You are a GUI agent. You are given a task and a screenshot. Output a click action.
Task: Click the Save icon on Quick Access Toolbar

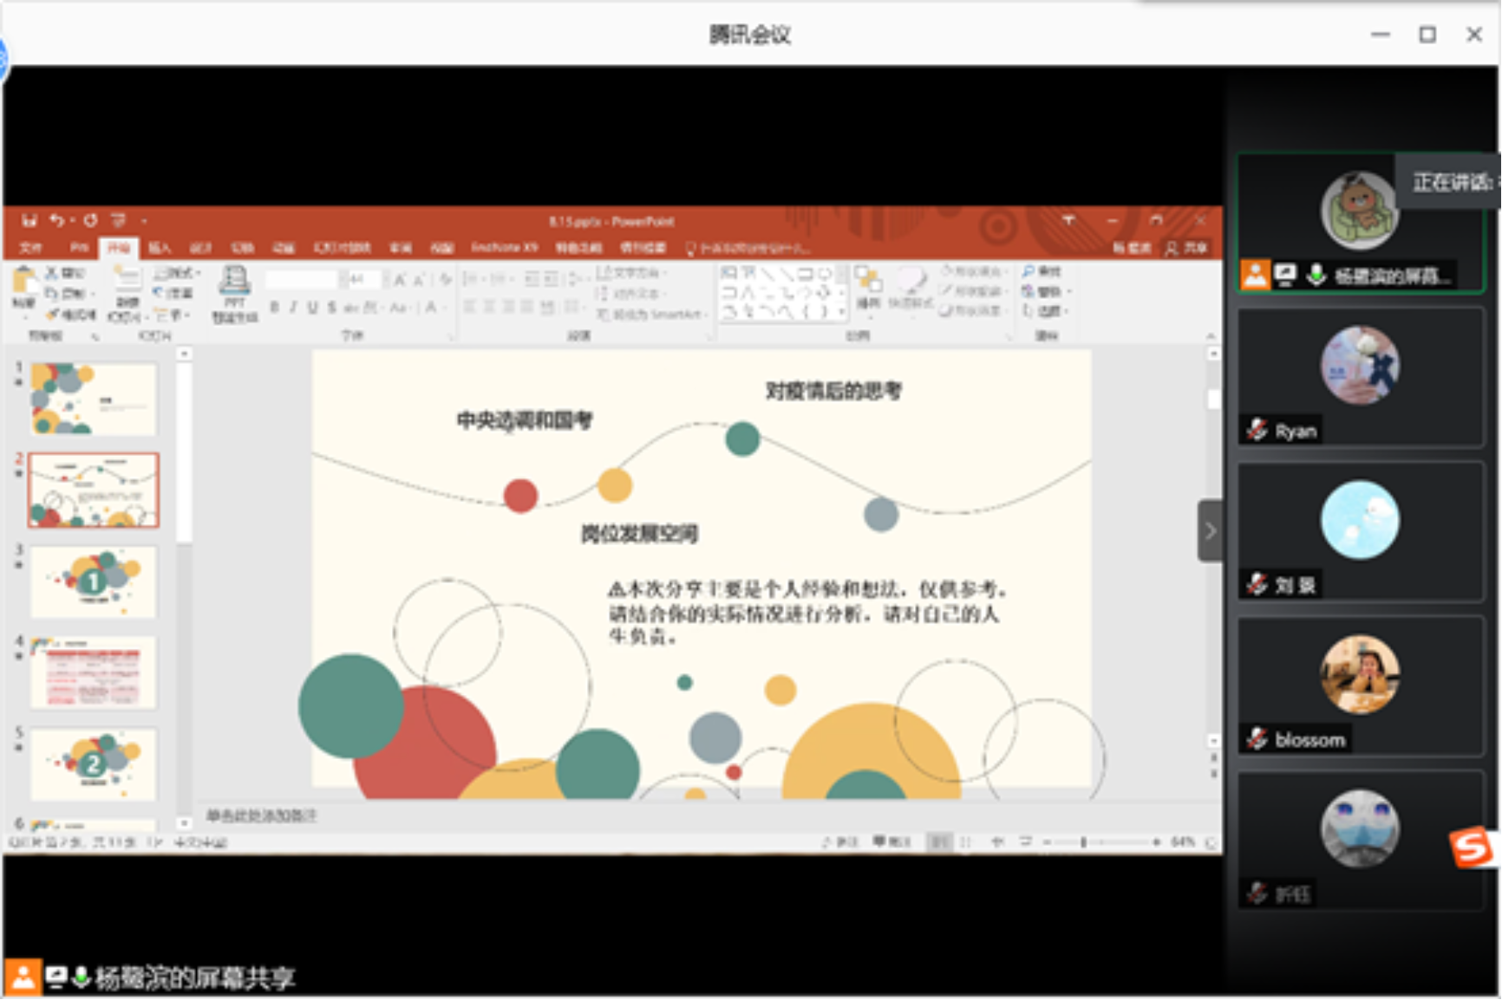click(x=30, y=221)
